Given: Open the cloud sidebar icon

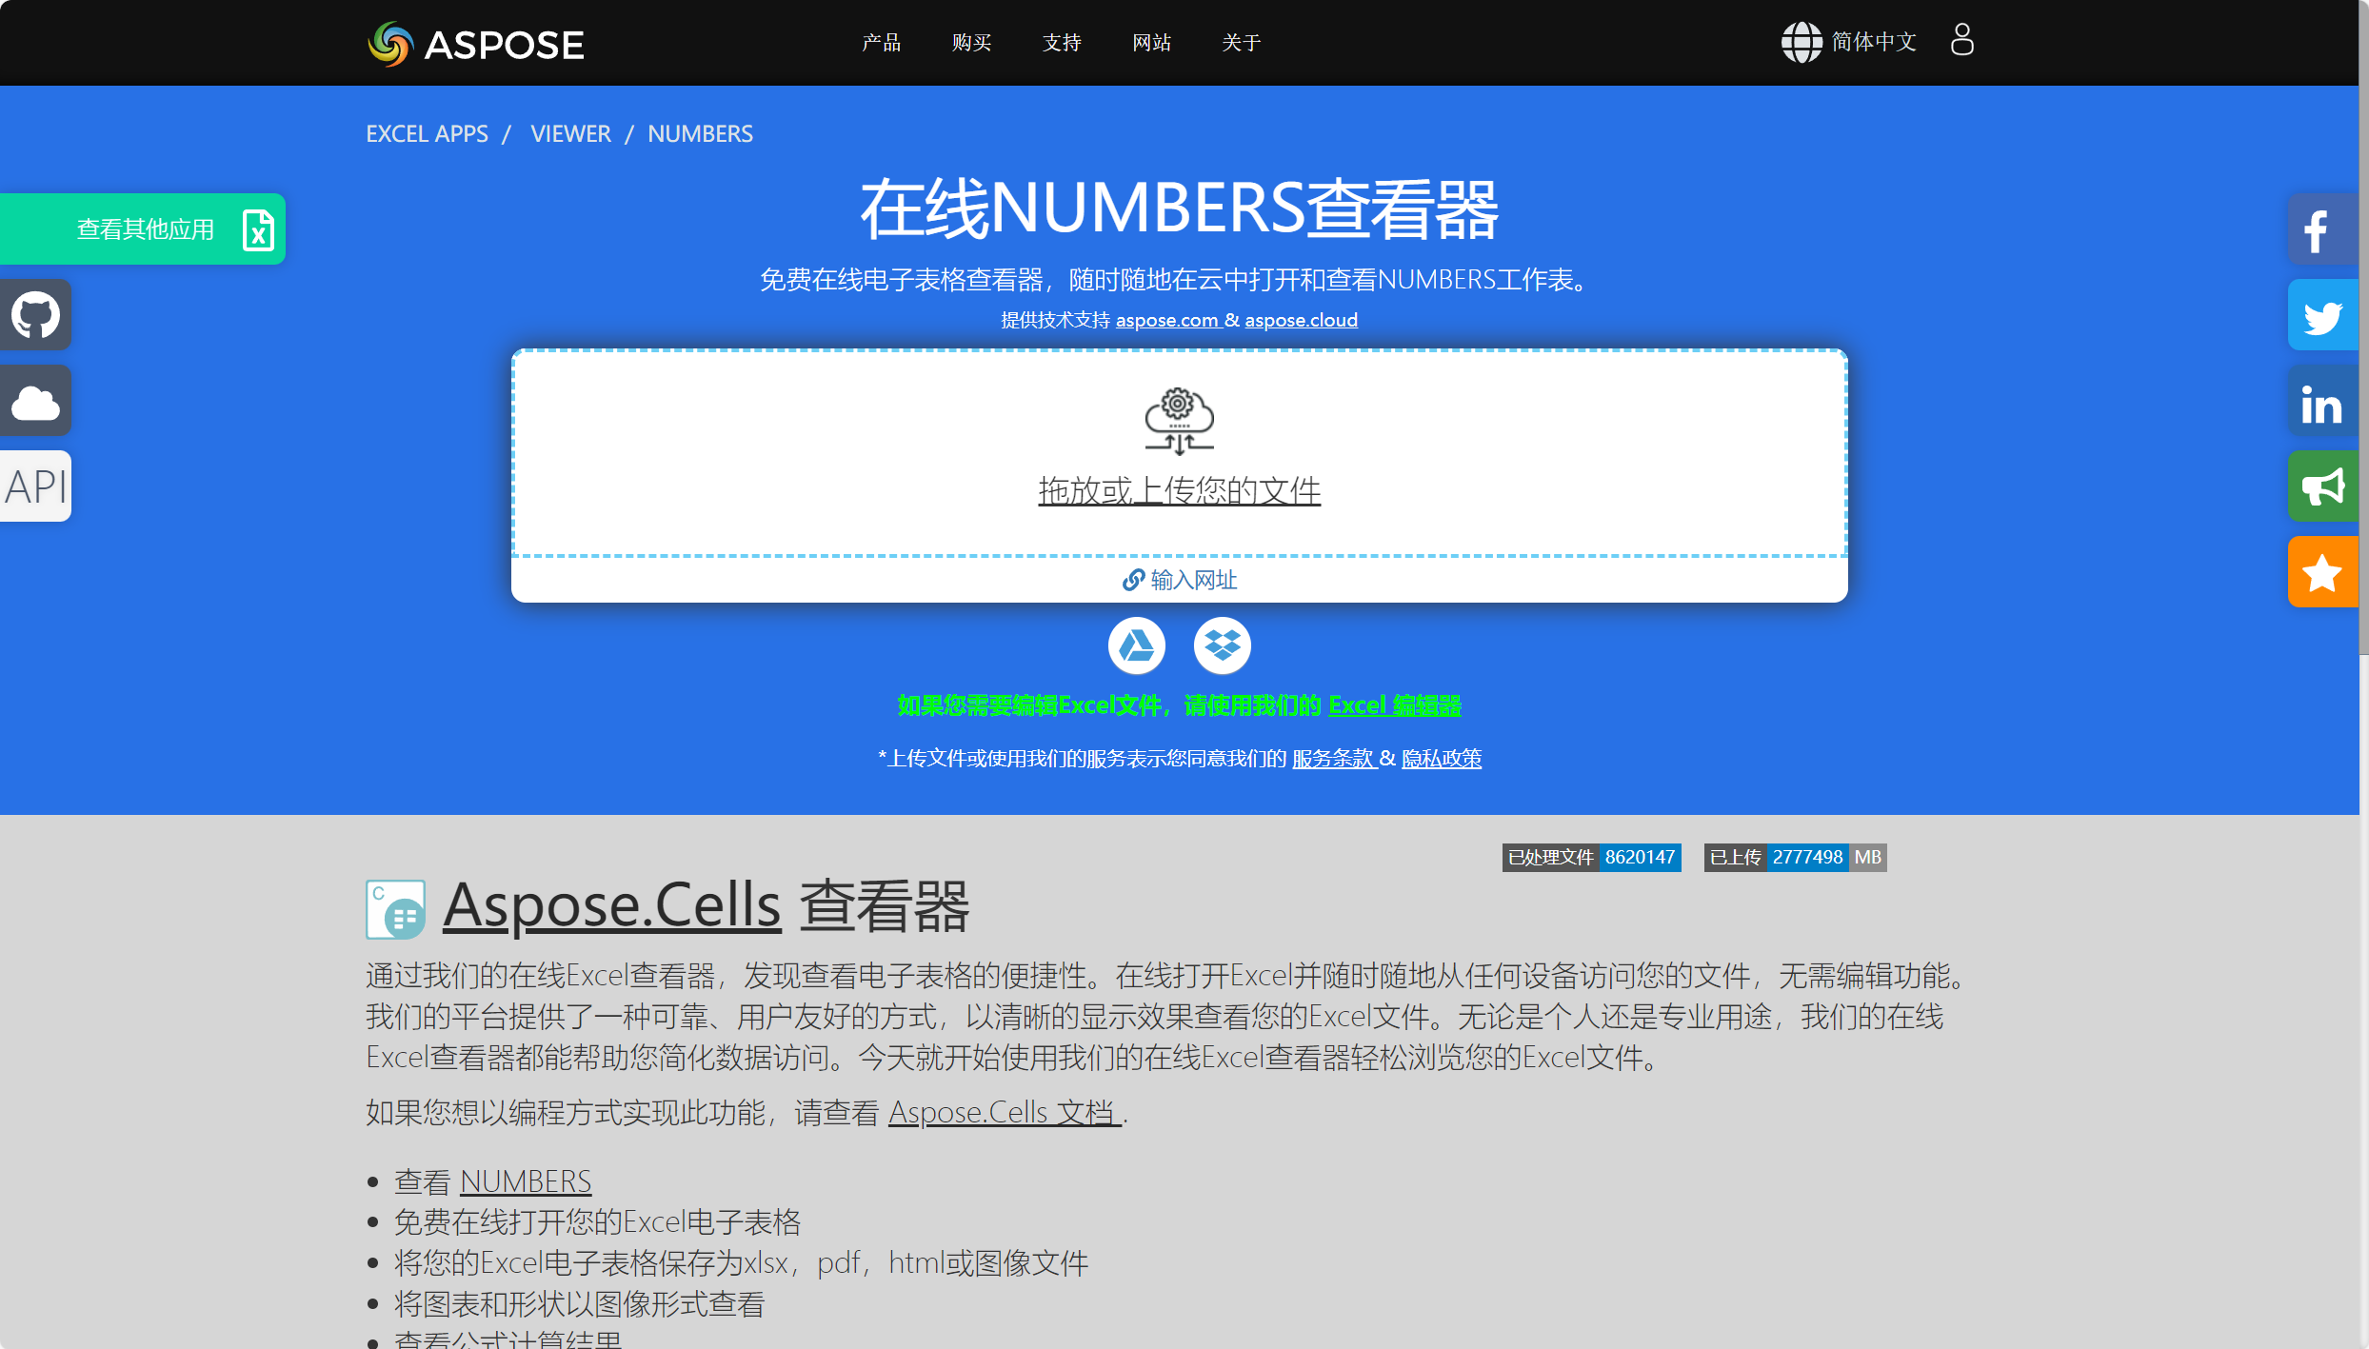Looking at the screenshot, I should coord(35,401).
